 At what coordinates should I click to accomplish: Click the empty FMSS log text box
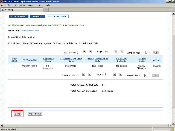85,106
